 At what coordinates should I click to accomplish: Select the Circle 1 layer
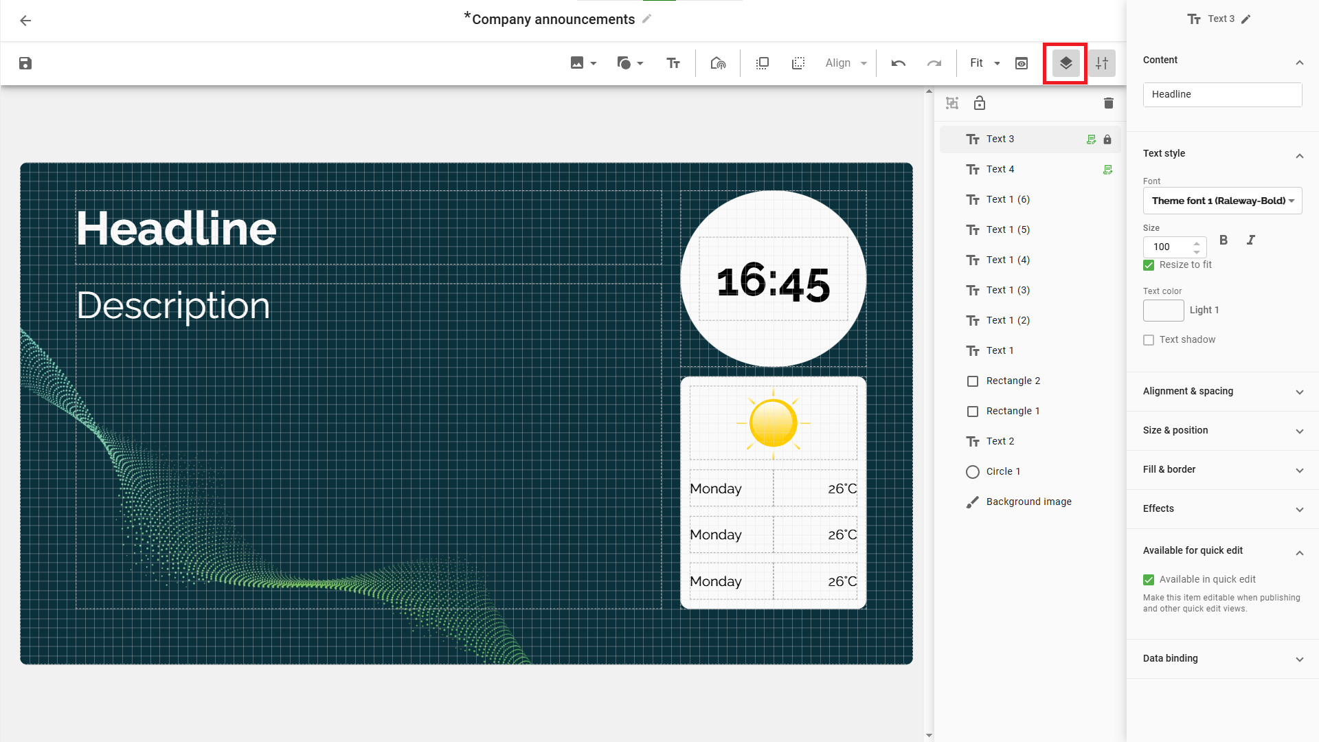click(x=1030, y=472)
